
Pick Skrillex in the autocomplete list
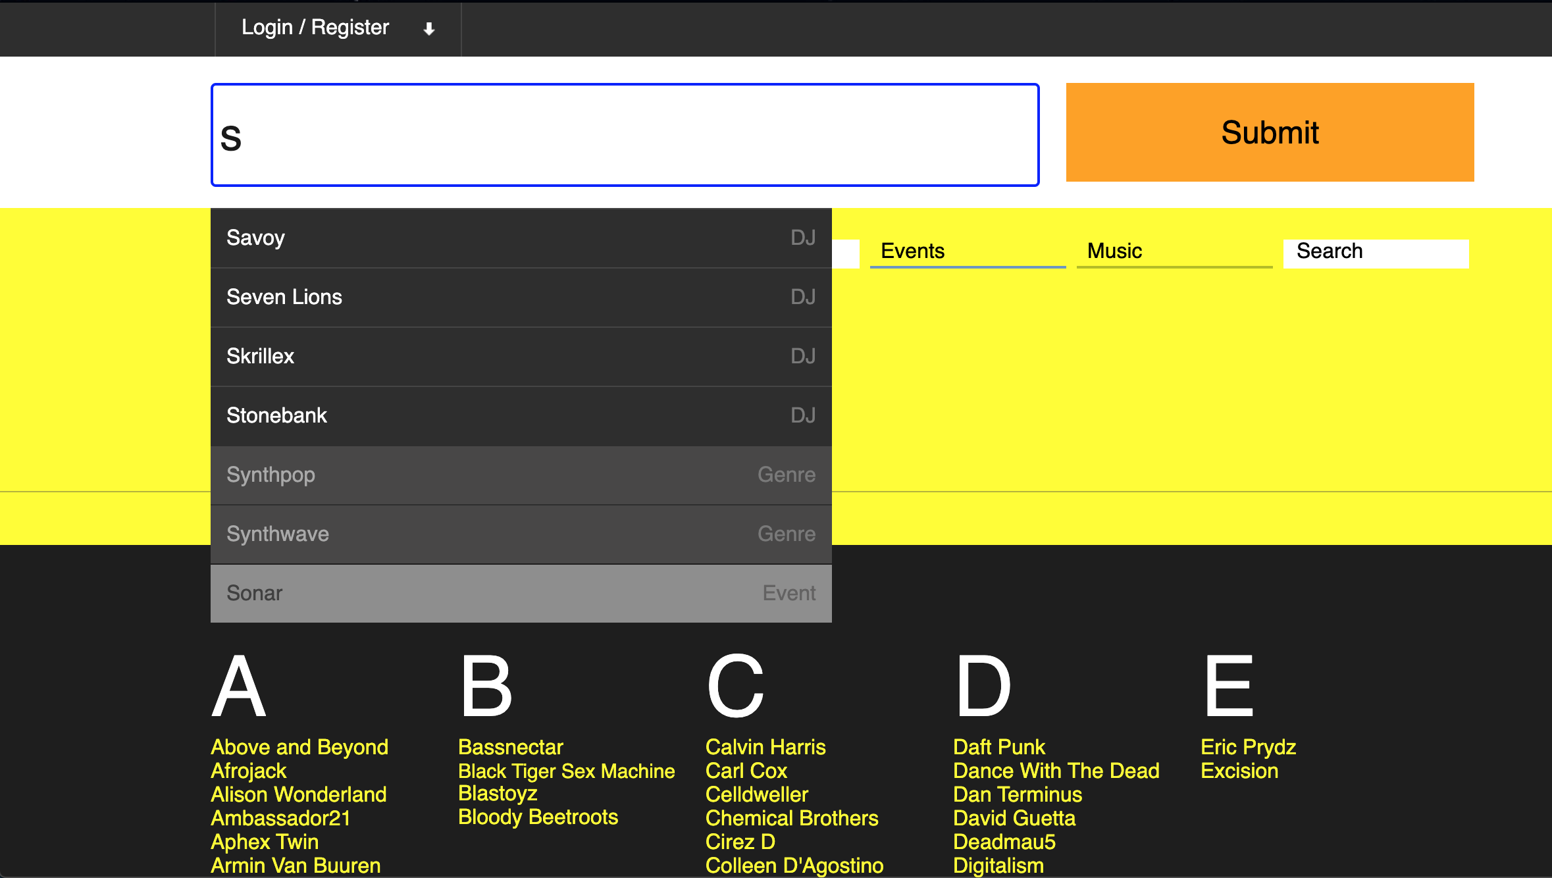pyautogui.click(x=521, y=356)
